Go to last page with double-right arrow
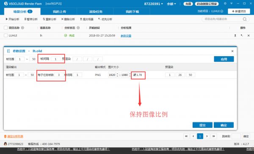254x154 pixels. 214,136
